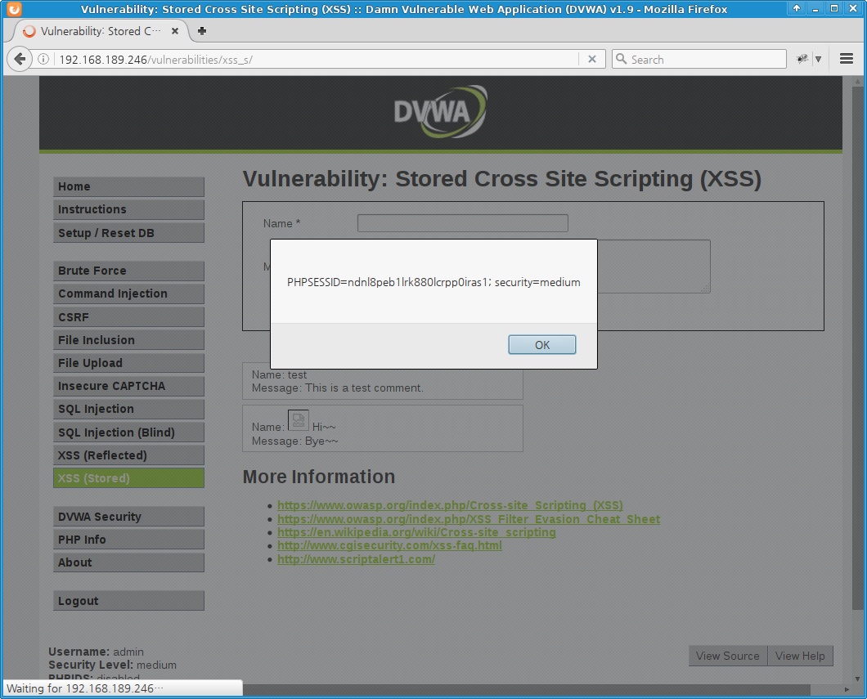Click the broken image icon in comment
The image size is (867, 699).
click(x=298, y=420)
